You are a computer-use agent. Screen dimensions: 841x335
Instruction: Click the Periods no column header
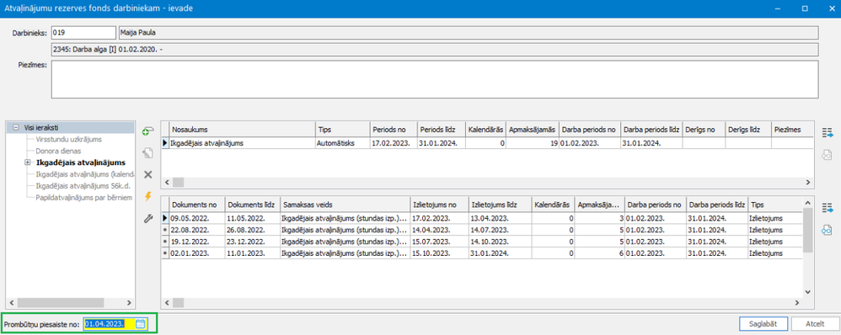tap(394, 130)
